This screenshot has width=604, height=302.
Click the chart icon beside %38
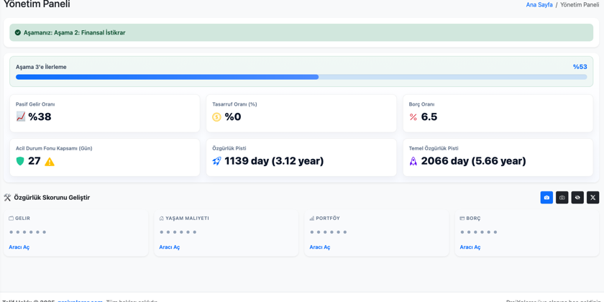pos(21,116)
